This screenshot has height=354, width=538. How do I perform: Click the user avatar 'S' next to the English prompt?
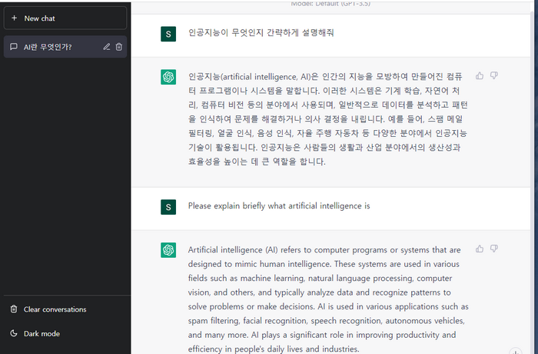tap(168, 207)
